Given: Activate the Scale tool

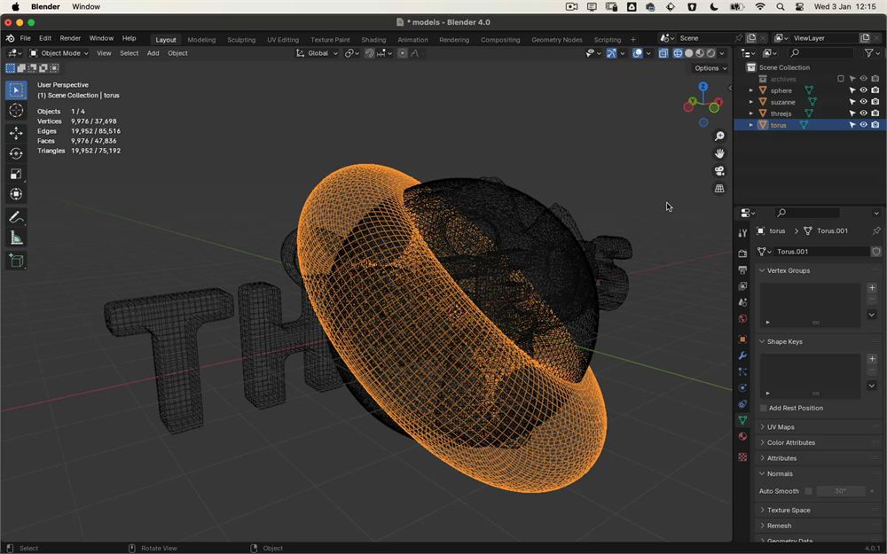Looking at the screenshot, I should (x=16, y=174).
